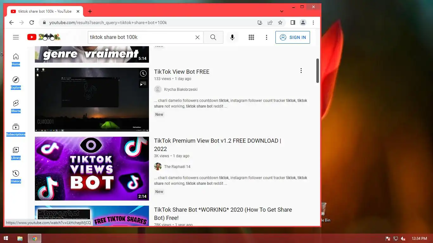This screenshot has width=433, height=243.
Task: Click the install app icon in address bar
Action: click(x=260, y=22)
